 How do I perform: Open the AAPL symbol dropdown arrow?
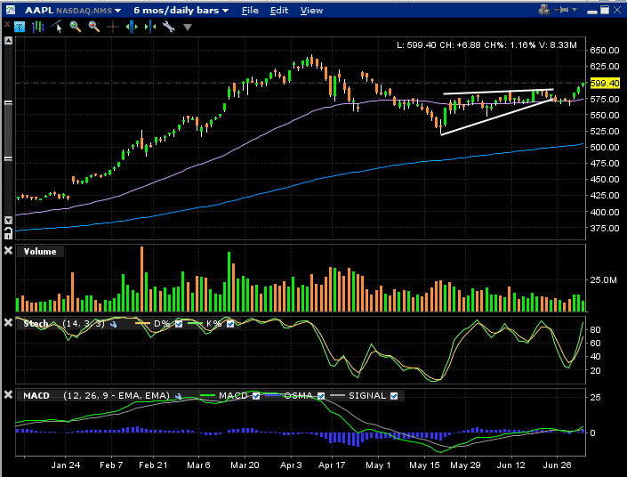[x=117, y=11]
